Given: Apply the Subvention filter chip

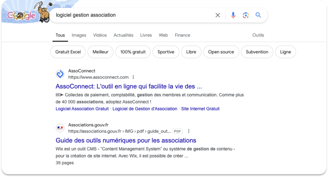Looking at the screenshot, I should click(x=257, y=52).
